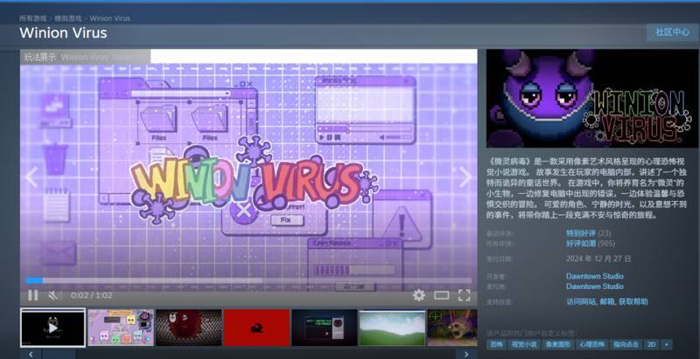Click the 玩法展示 trailer label
This screenshot has height=359, width=700.
coord(40,57)
